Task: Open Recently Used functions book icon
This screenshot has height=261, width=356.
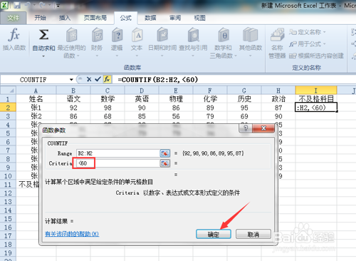Action: [71, 35]
